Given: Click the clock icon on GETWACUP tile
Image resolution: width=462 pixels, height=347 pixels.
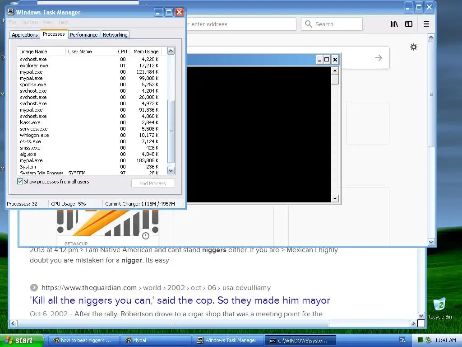Looking at the screenshot, I should click(146, 236).
